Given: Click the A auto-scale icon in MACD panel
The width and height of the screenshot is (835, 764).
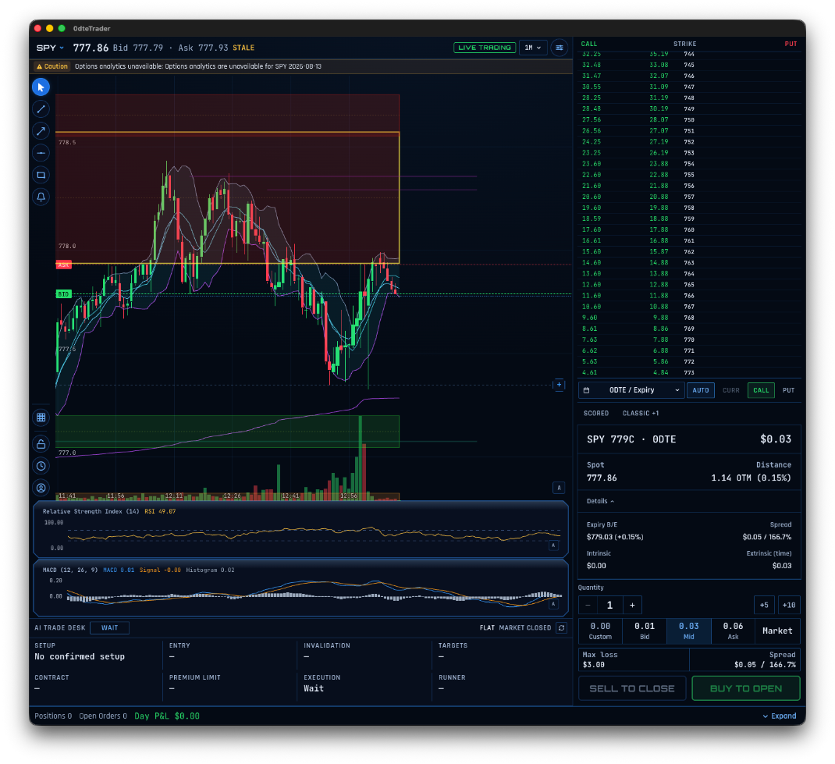Looking at the screenshot, I should click(553, 604).
